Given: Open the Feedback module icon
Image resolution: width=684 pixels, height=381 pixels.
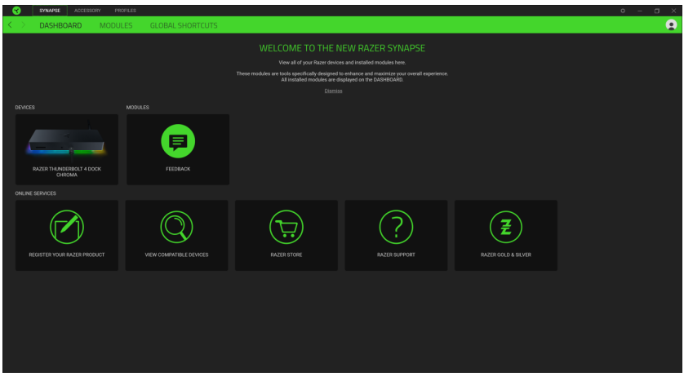Looking at the screenshot, I should coord(178,142).
